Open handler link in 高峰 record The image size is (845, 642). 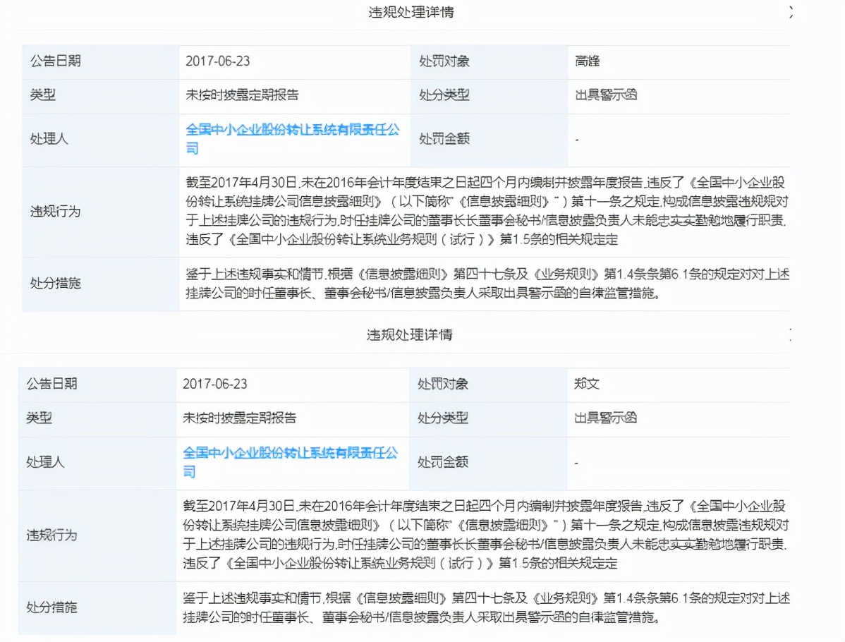(293, 138)
